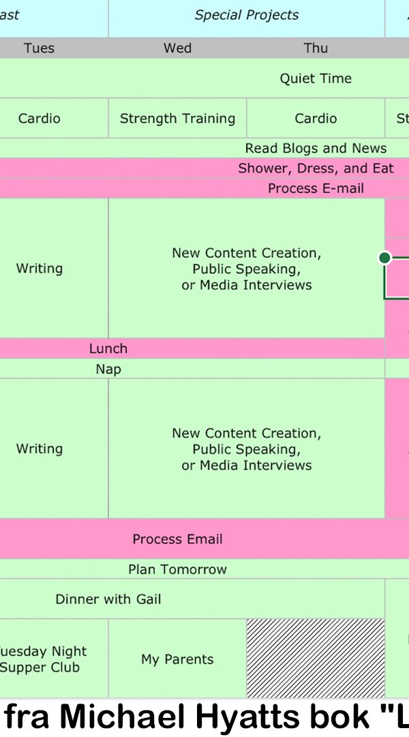The height and width of the screenshot is (737, 409).
Task: Click the Shower, Dress, and Eat row
Action: [x=204, y=169]
